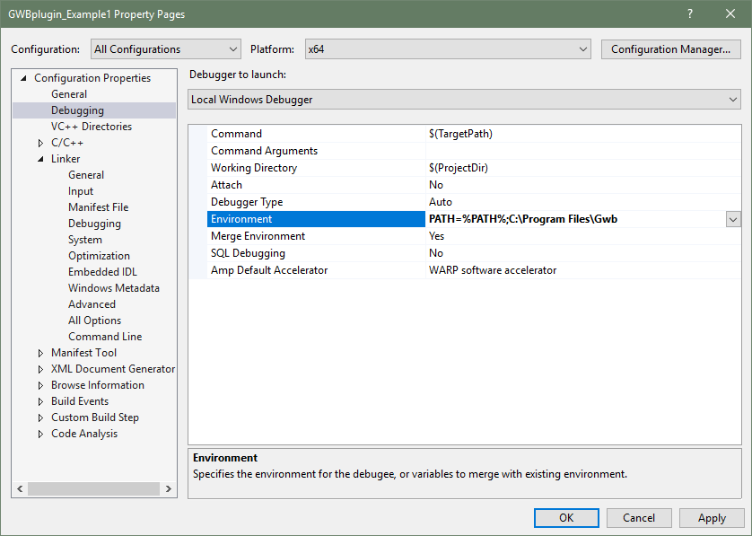Screen dimensions: 752x536
Task: Expand XML Document Generator node
Action: point(40,369)
